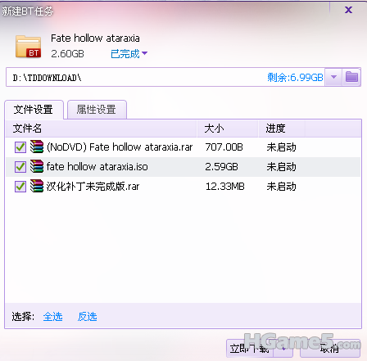Open the download path dropdown arrow
The height and width of the screenshot is (361, 367).
pos(333,77)
